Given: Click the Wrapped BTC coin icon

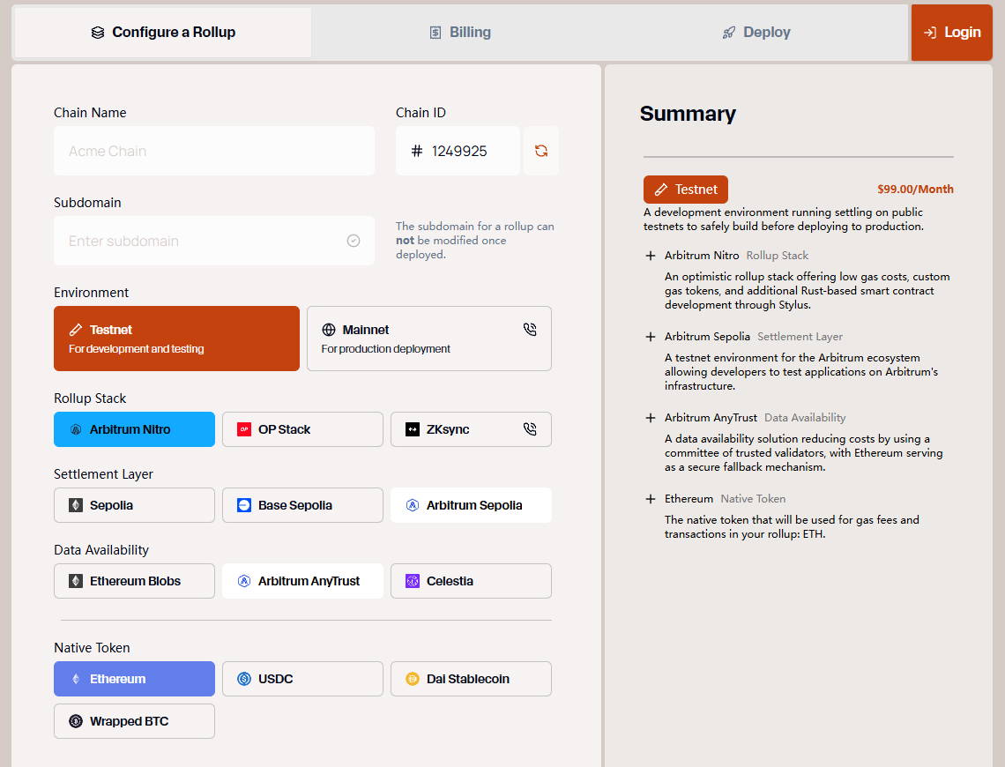Looking at the screenshot, I should pyautogui.click(x=76, y=721).
